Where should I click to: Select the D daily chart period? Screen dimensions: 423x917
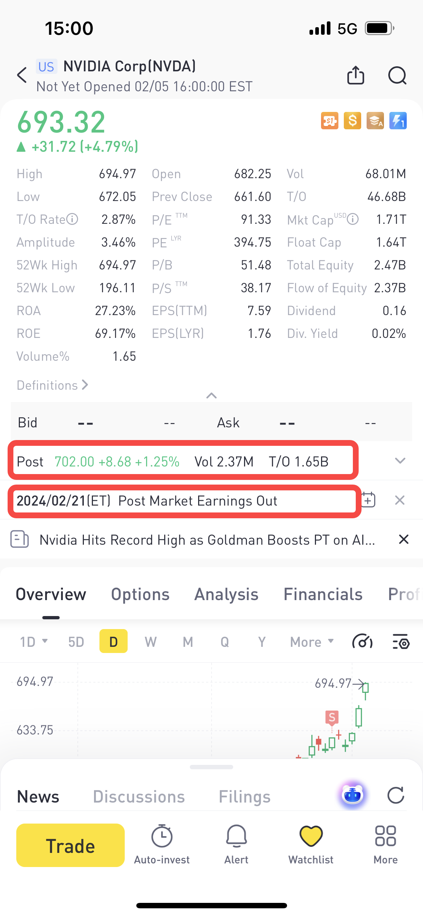pyautogui.click(x=114, y=641)
